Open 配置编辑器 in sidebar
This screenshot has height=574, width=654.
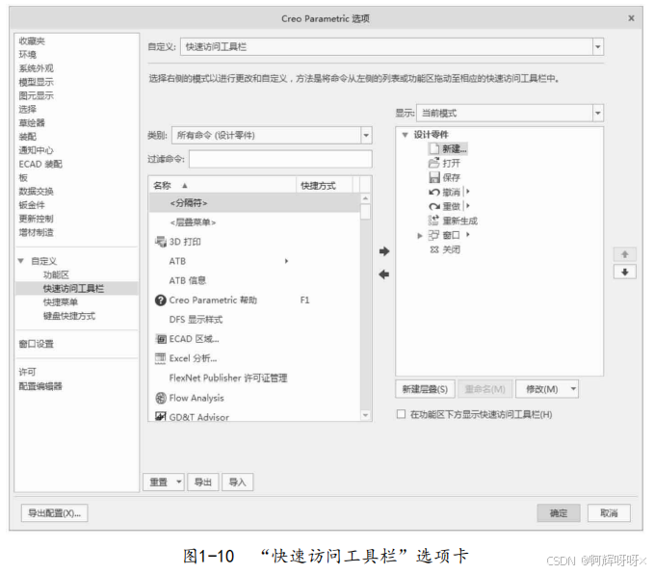tap(40, 386)
